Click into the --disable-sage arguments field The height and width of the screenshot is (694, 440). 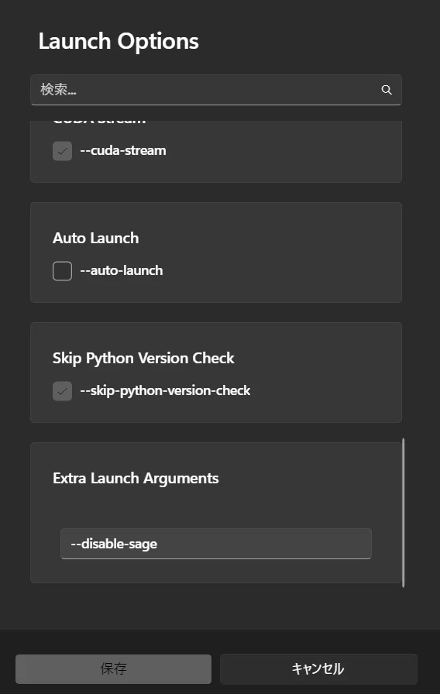point(216,544)
